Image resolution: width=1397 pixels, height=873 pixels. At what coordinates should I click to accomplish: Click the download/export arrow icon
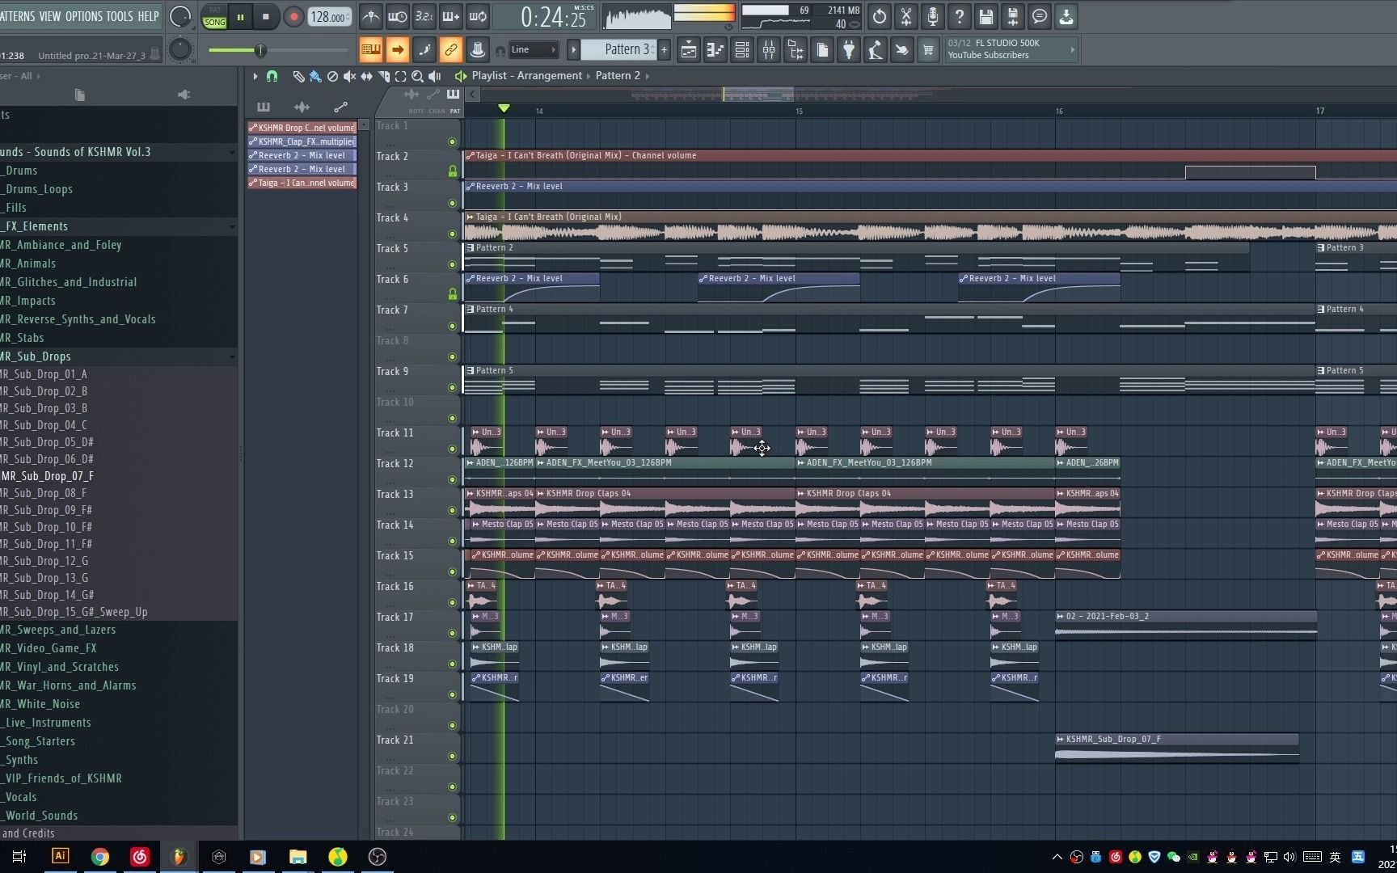1066,16
